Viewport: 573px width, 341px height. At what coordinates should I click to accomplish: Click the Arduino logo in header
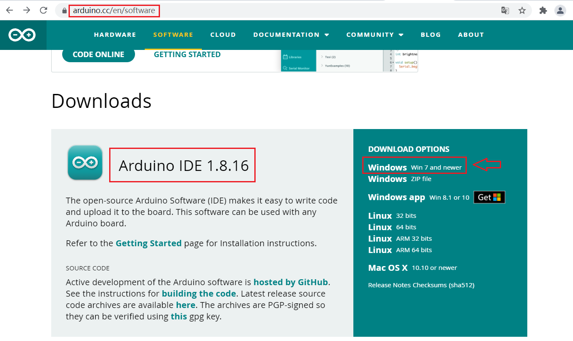(23, 35)
